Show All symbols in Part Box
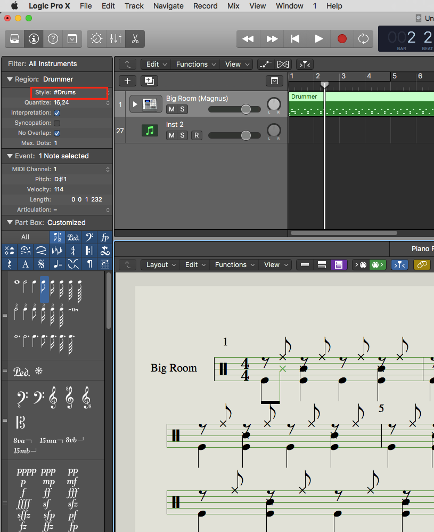This screenshot has width=434, height=532. point(25,237)
